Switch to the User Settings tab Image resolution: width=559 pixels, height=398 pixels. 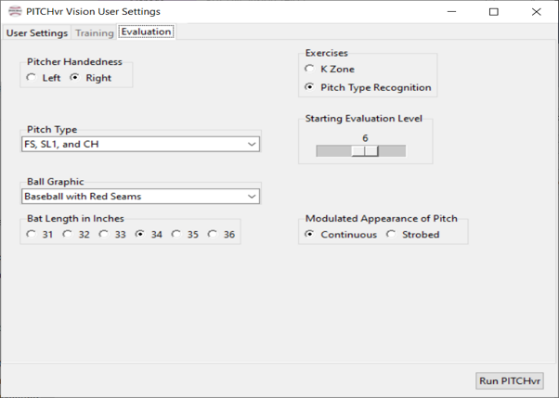(x=37, y=32)
